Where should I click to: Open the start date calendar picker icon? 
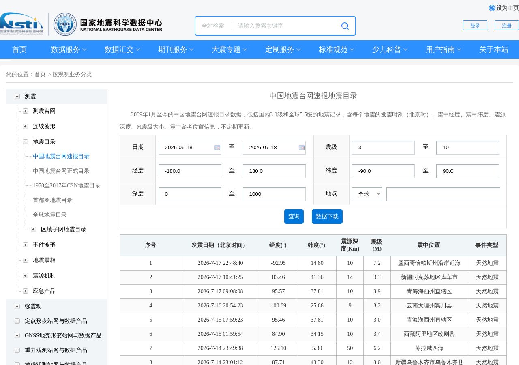coord(217,148)
